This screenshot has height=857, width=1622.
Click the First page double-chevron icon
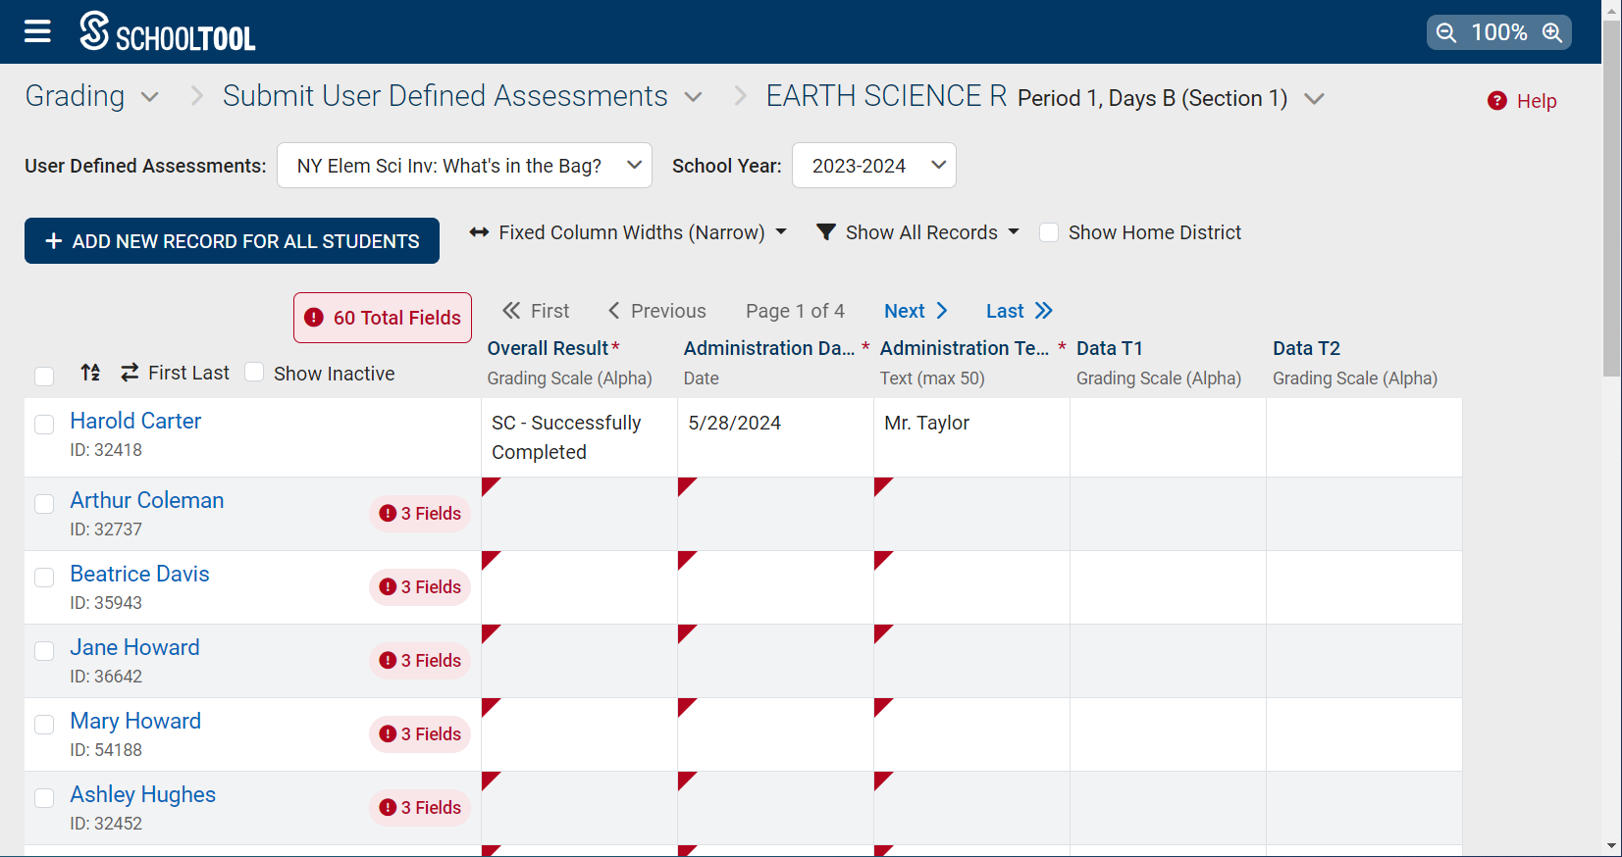[x=511, y=311]
